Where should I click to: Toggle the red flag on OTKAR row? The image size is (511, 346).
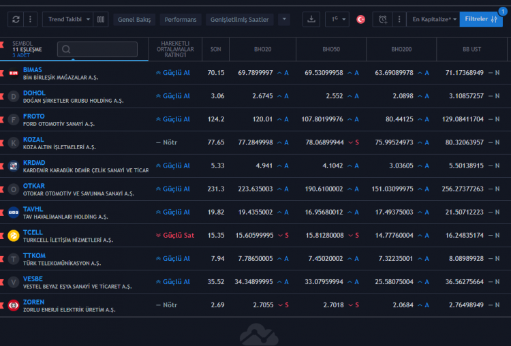tap(1, 189)
